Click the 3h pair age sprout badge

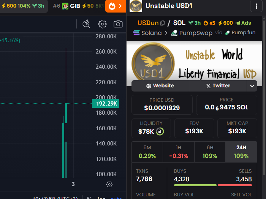pos(195,23)
